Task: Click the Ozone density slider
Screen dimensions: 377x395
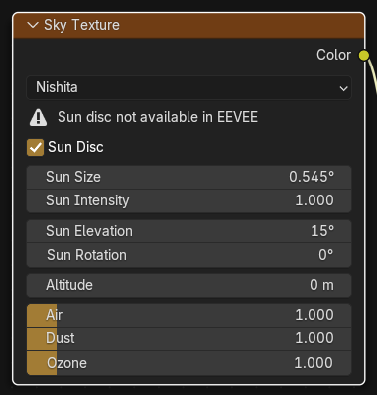Action: (x=188, y=363)
